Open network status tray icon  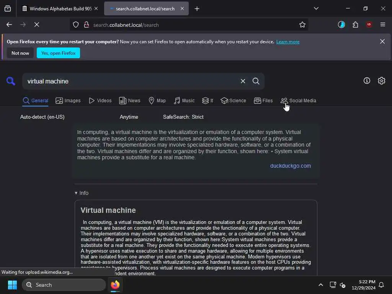333,285
